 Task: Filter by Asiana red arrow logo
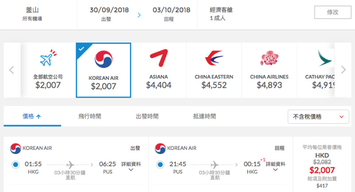click(159, 58)
